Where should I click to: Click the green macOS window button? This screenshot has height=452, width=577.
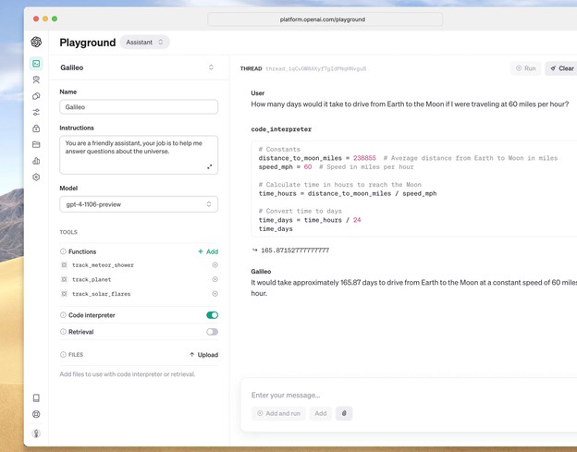click(55, 18)
